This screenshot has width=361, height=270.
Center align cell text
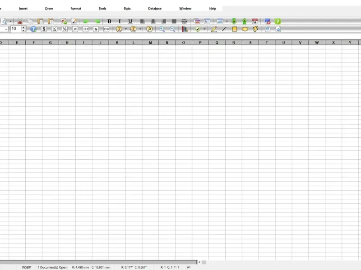pos(153,21)
